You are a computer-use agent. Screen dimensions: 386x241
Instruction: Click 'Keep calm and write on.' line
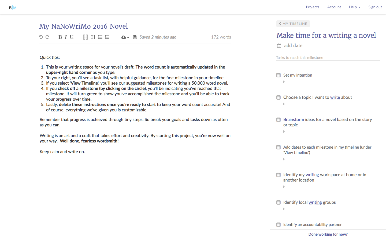62,152
